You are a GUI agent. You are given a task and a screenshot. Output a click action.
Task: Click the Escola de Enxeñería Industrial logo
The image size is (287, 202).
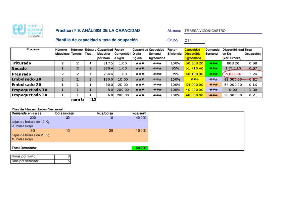(27, 30)
